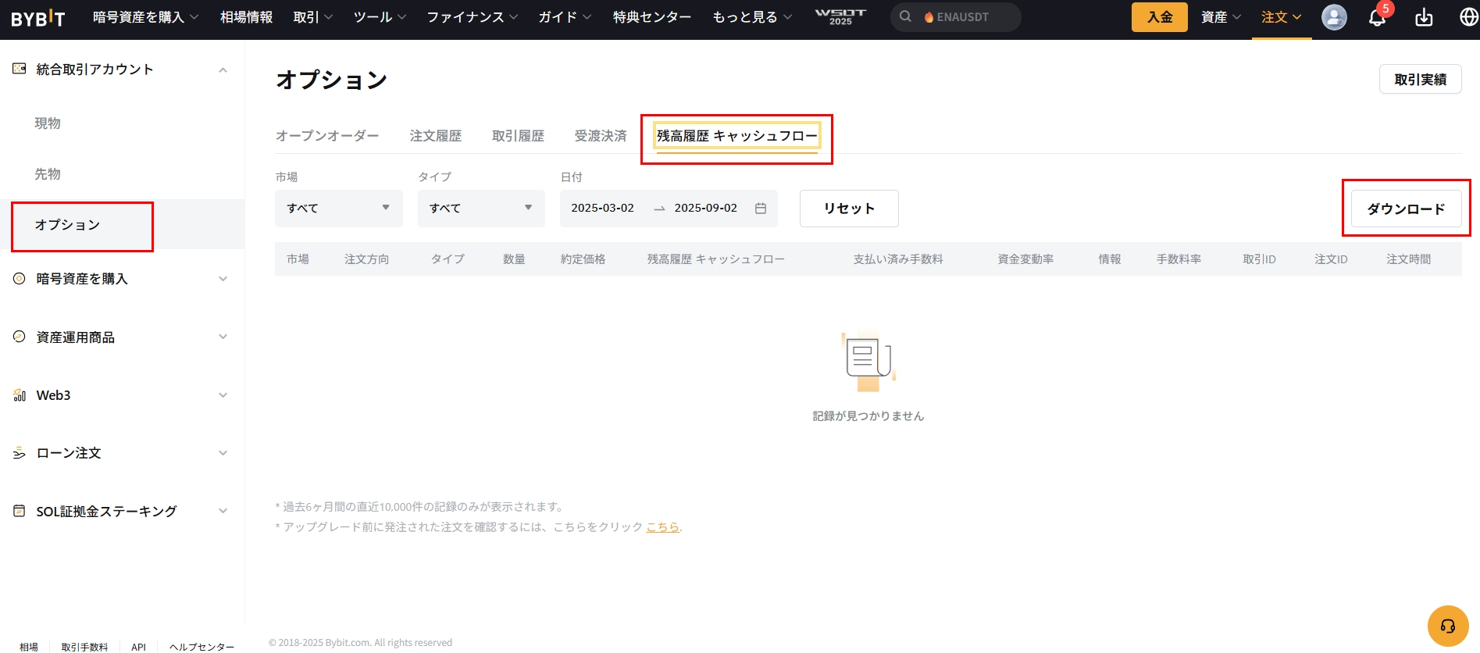Click the app download icon in header
The image size is (1480, 653).
pyautogui.click(x=1424, y=17)
